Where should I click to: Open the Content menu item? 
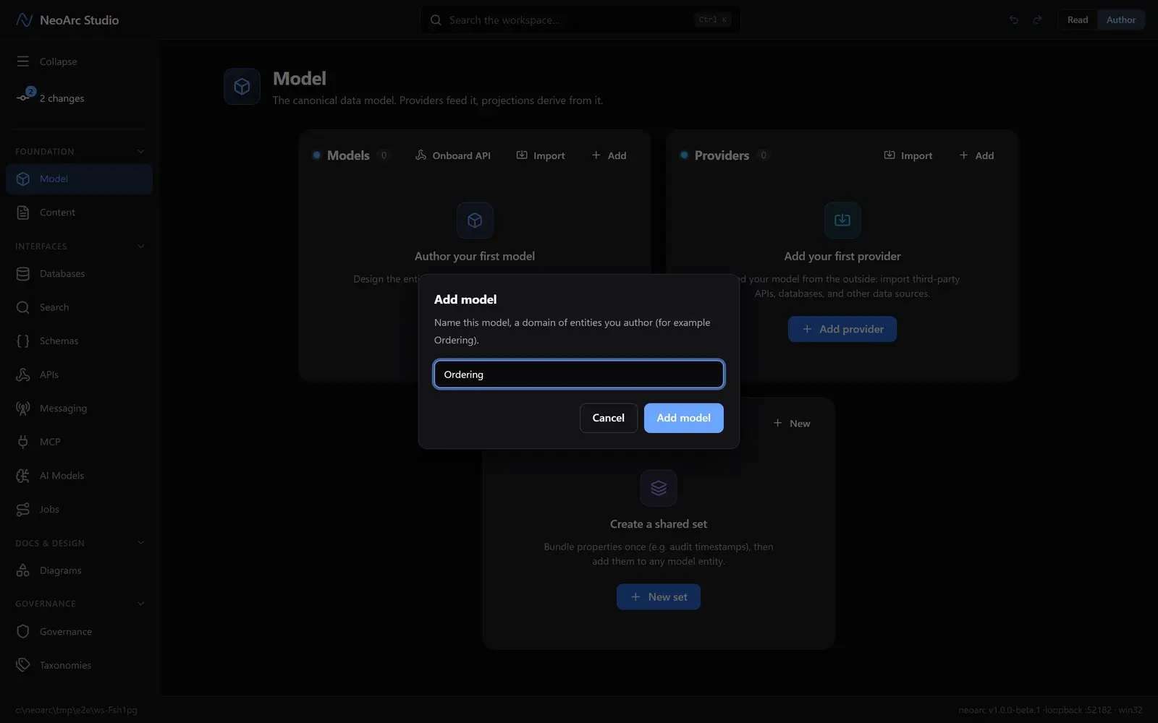coord(80,213)
